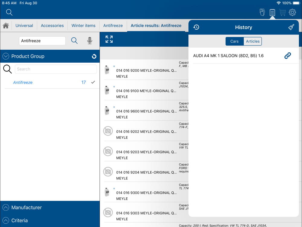Open thumbnail of article 014 016 9200

107,70
